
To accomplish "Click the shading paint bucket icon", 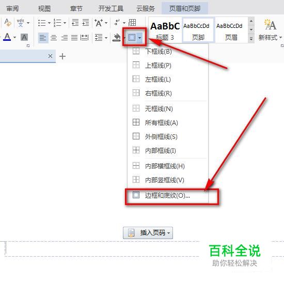I will [117, 38].
